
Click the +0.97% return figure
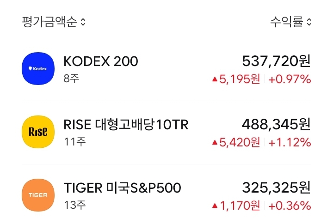(x=290, y=79)
